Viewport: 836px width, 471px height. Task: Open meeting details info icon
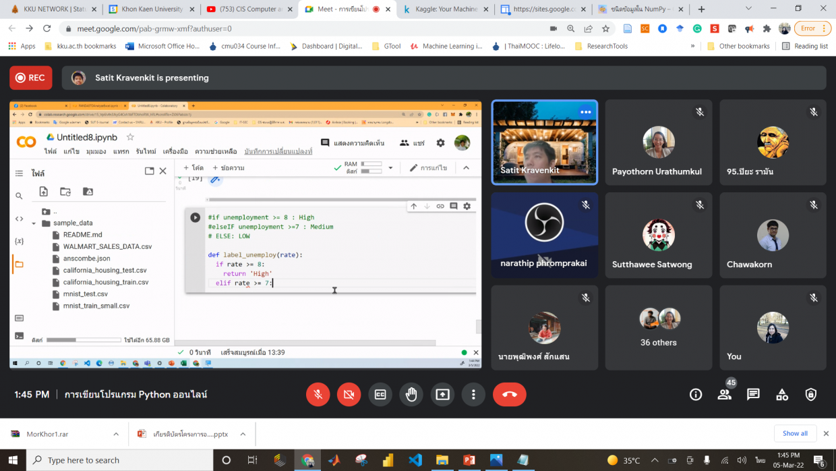click(x=696, y=395)
